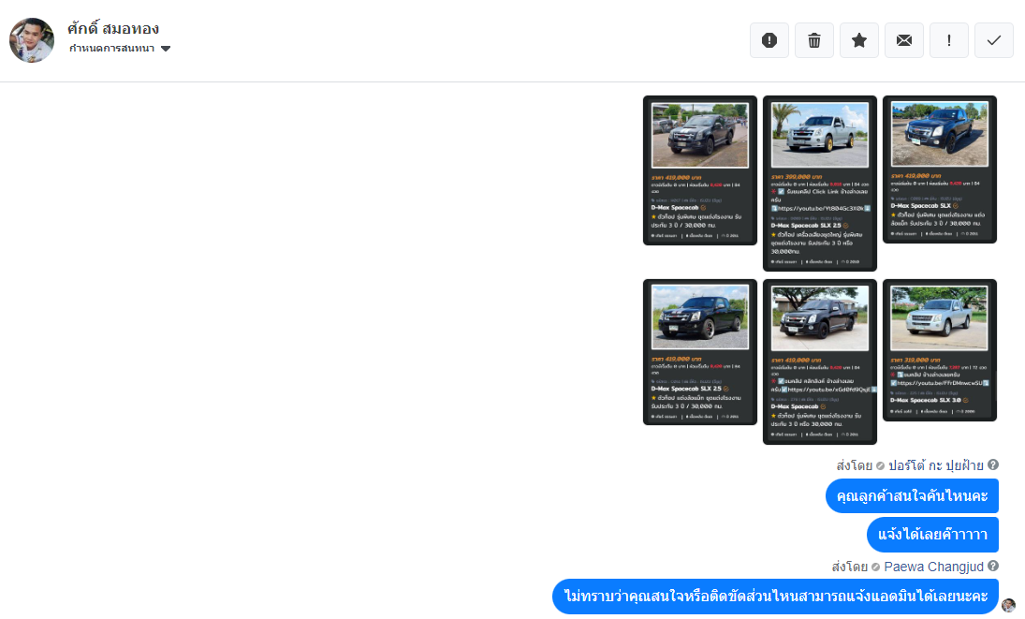1025x619 pixels.
Task: Mark conversation as spam with octagon icon
Action: (769, 40)
